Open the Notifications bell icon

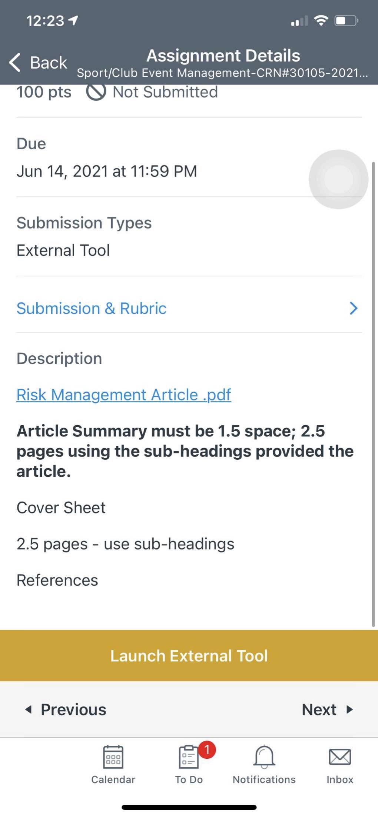pyautogui.click(x=264, y=757)
